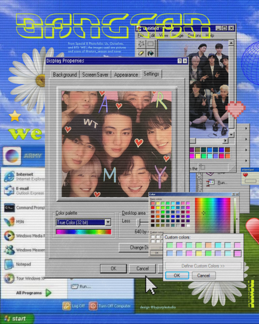The width and height of the screenshot is (259, 324).
Task: Adjust the luminance bar arrow in Color dialog
Action: (237, 219)
